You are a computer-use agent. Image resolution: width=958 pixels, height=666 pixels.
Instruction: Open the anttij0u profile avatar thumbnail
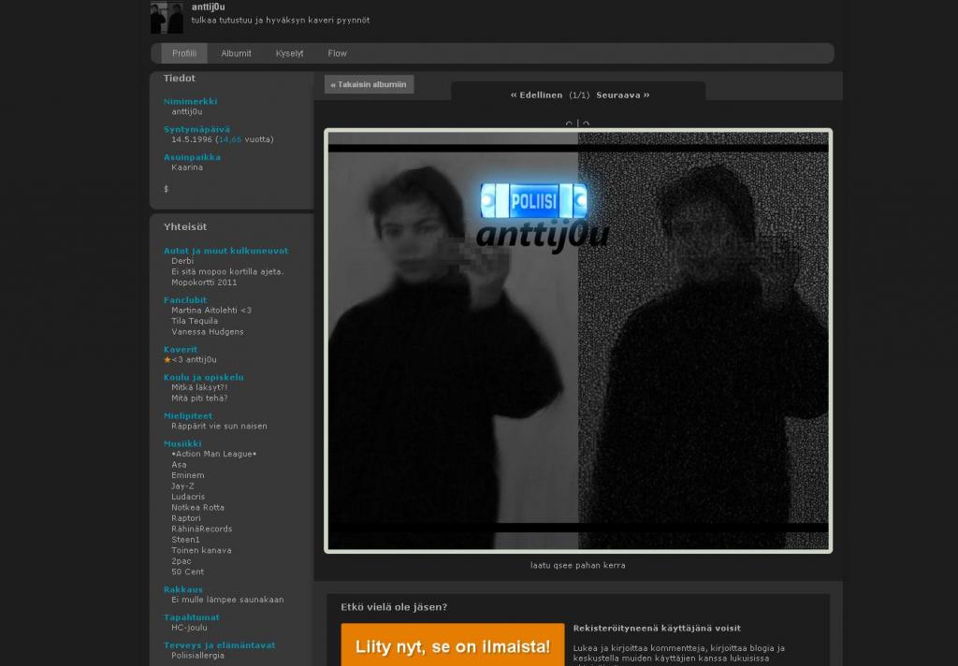pyautogui.click(x=167, y=17)
